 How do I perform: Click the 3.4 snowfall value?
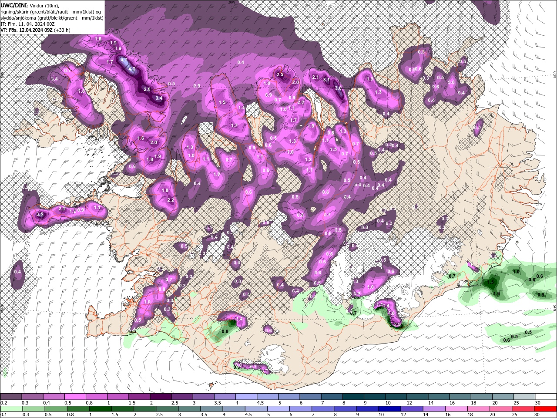[159, 98]
